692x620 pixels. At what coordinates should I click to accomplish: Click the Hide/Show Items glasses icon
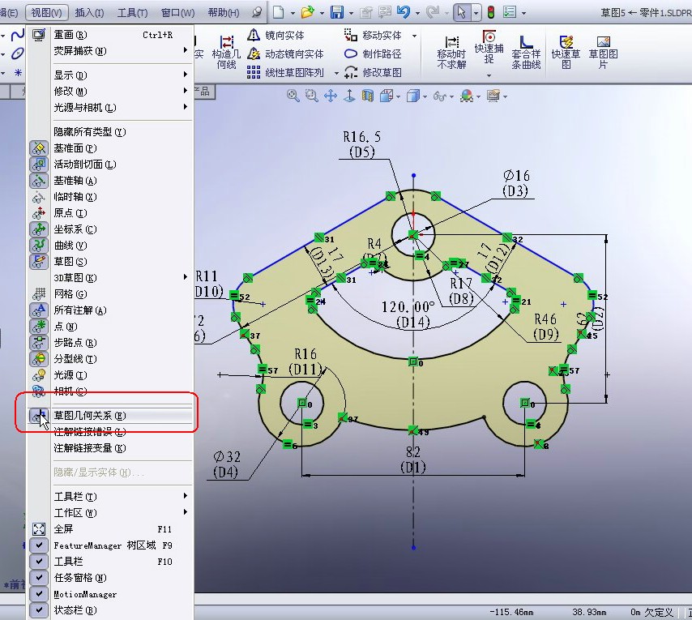pyautogui.click(x=439, y=96)
